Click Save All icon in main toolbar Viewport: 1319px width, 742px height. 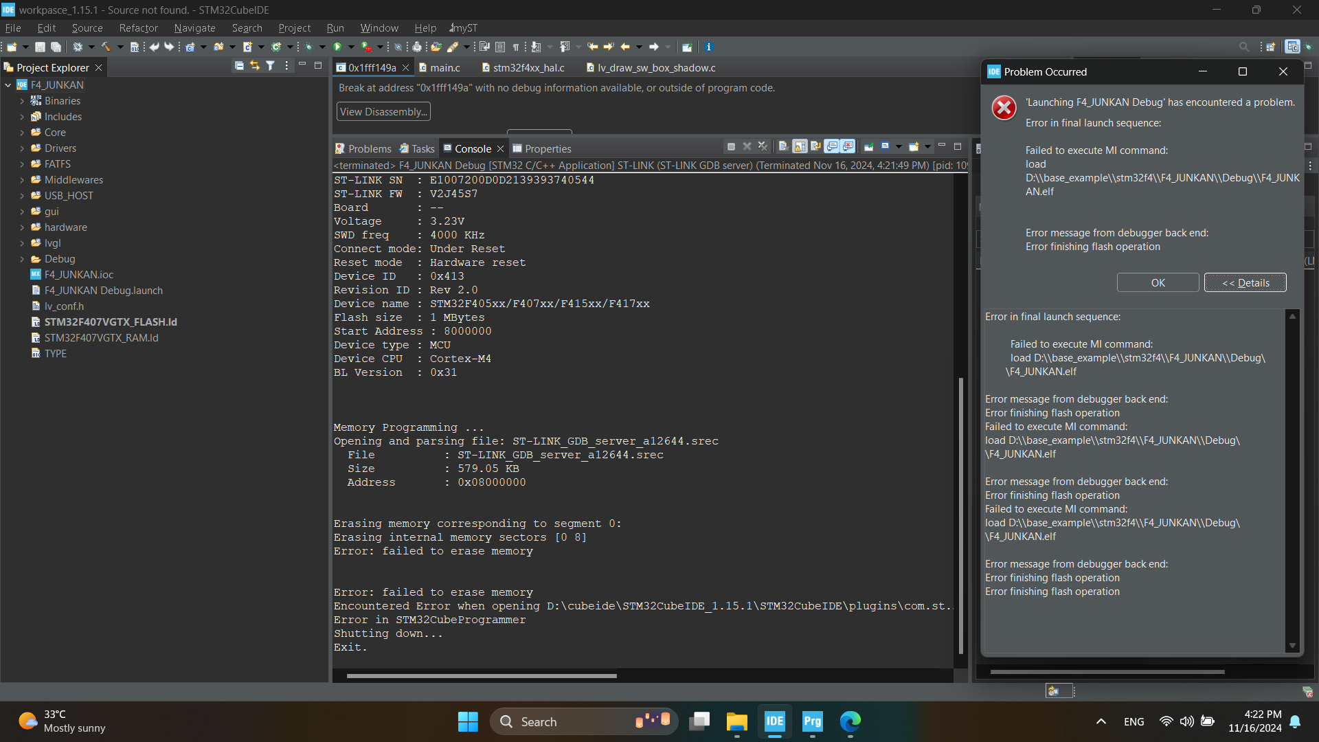56,47
